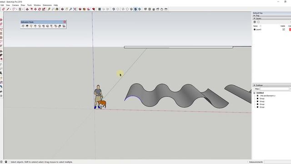Screen dimensions: 291x164
Task: Open the 3D Warehouse
Action: [x=80, y=9]
